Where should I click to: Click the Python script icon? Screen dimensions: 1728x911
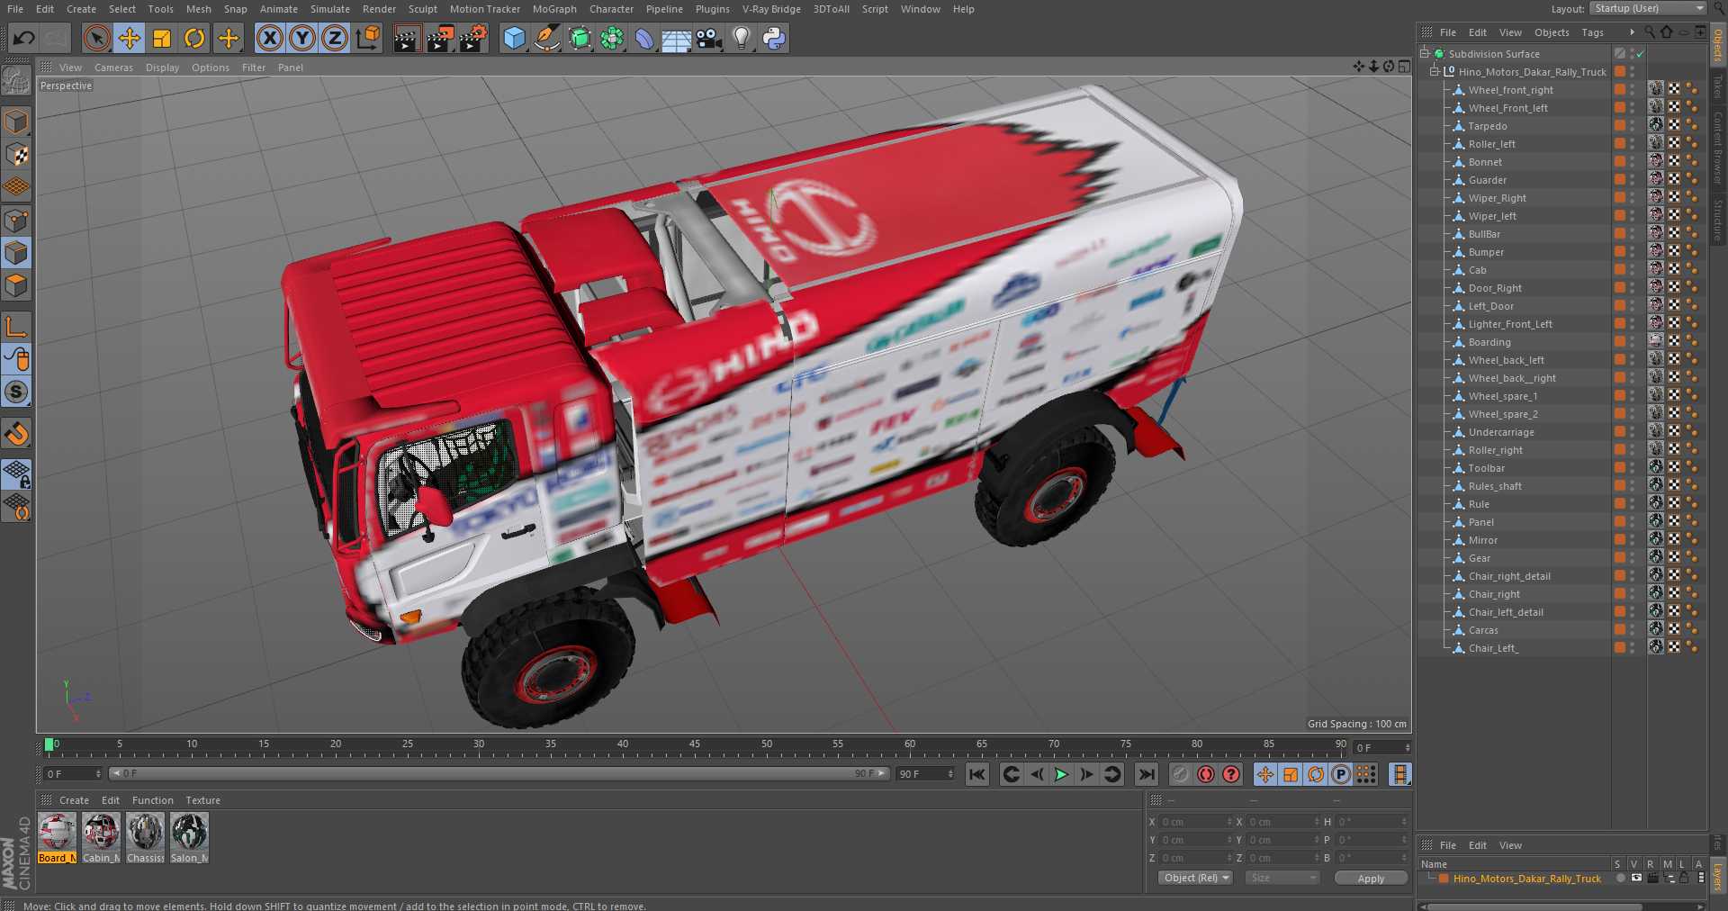774,38
